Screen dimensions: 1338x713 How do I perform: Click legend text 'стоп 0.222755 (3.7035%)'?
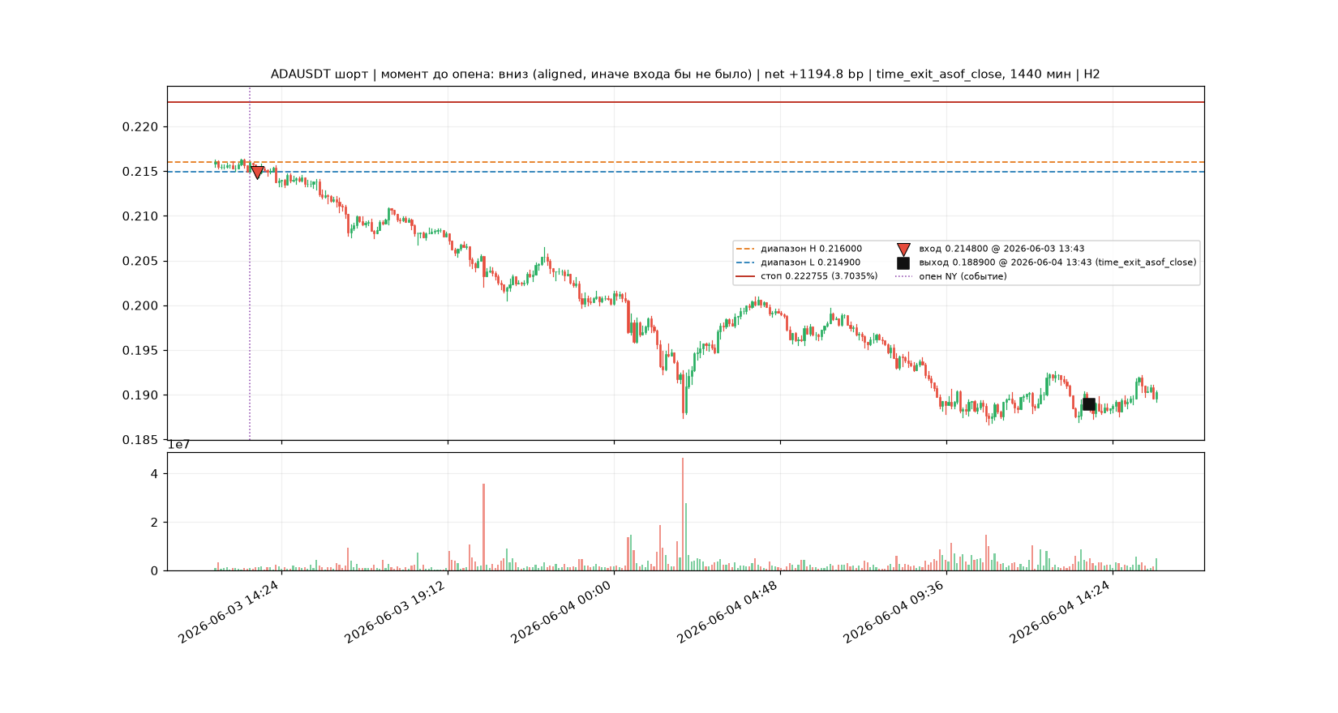[819, 276]
